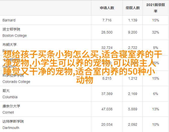
Task: Select Barnard's applicant count 7,716
Action: (107, 20)
